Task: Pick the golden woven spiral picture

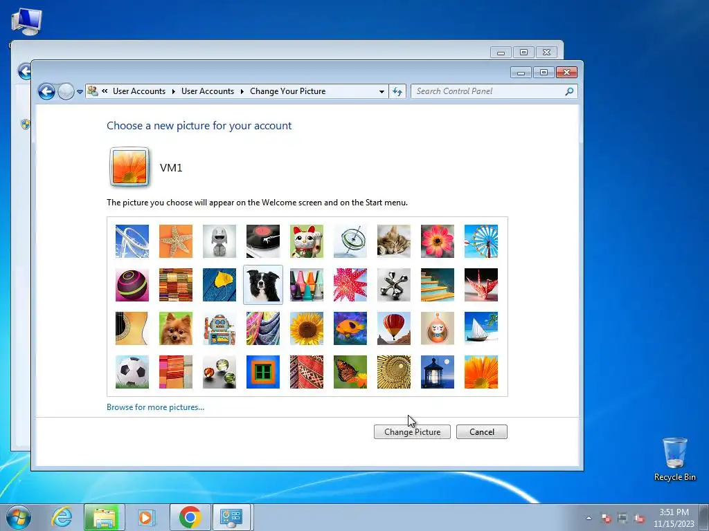Action: coord(394,372)
